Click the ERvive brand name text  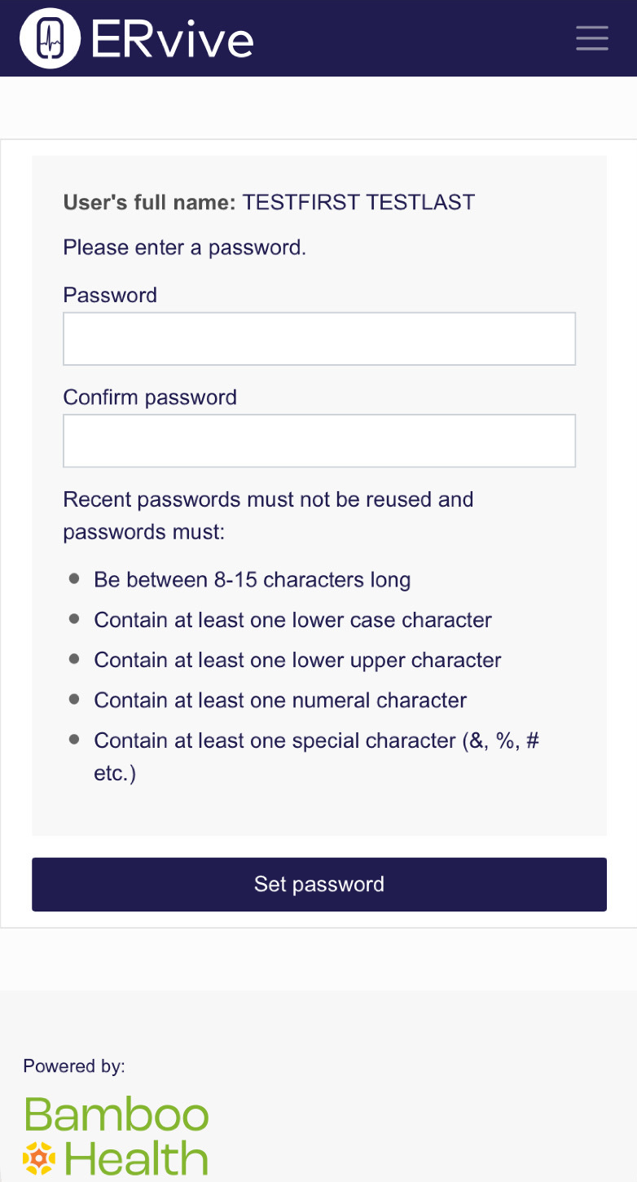[172, 39]
